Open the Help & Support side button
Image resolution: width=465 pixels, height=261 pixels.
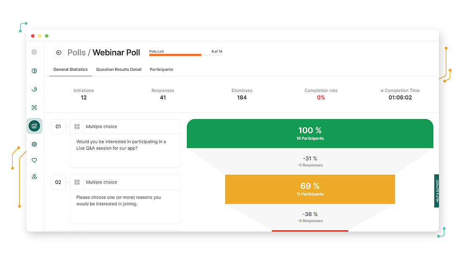[x=437, y=191]
